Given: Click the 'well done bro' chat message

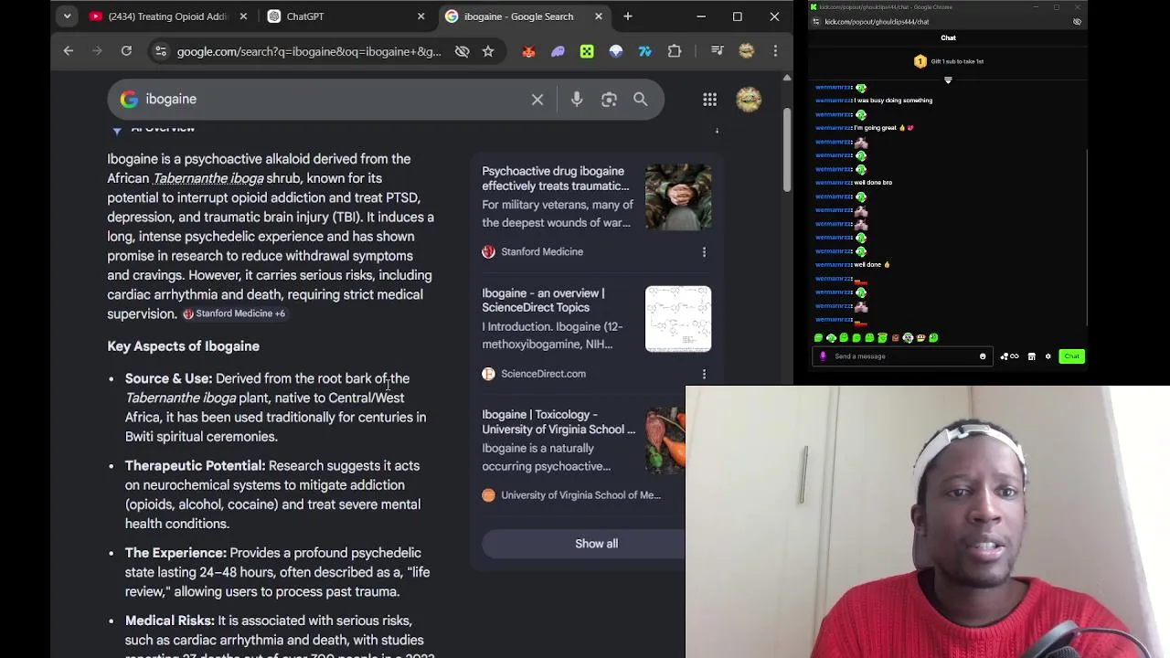Looking at the screenshot, I should coord(873,183).
